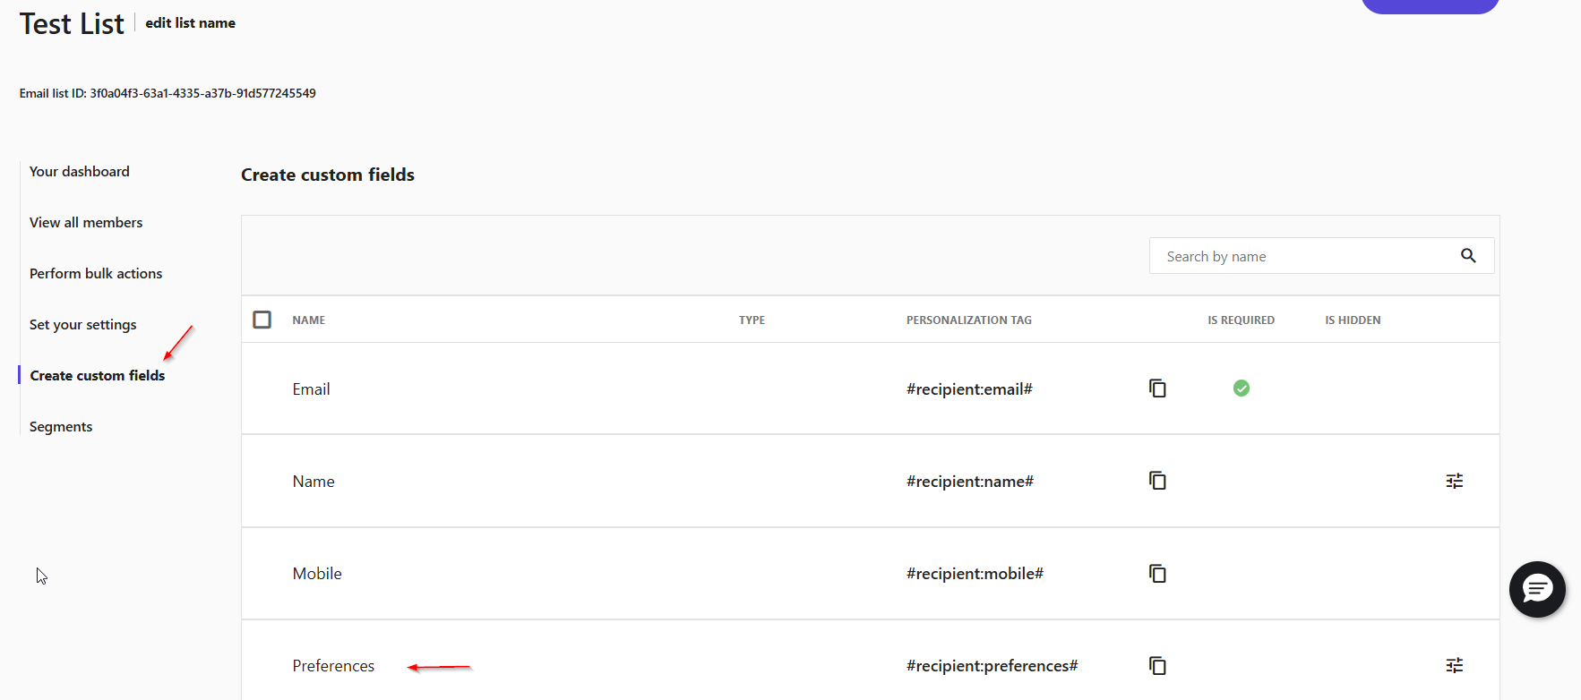The height and width of the screenshot is (700, 1581).
Task: Copy the Email personalization tag
Action: pos(1157,388)
